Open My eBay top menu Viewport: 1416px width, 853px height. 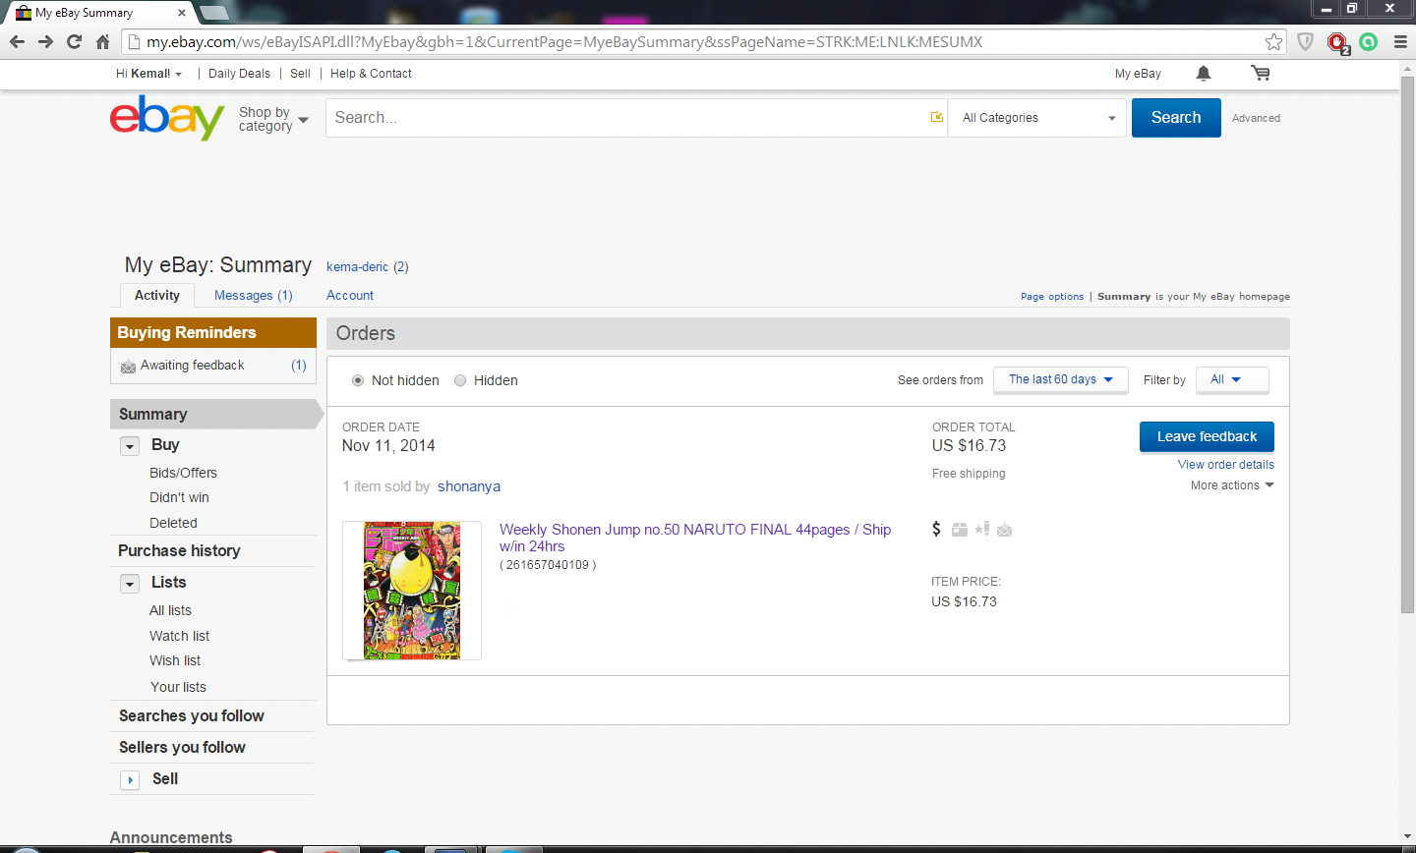pos(1138,74)
